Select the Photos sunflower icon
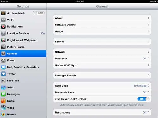This screenshot has height=118, width=158. (x=3, y=115)
